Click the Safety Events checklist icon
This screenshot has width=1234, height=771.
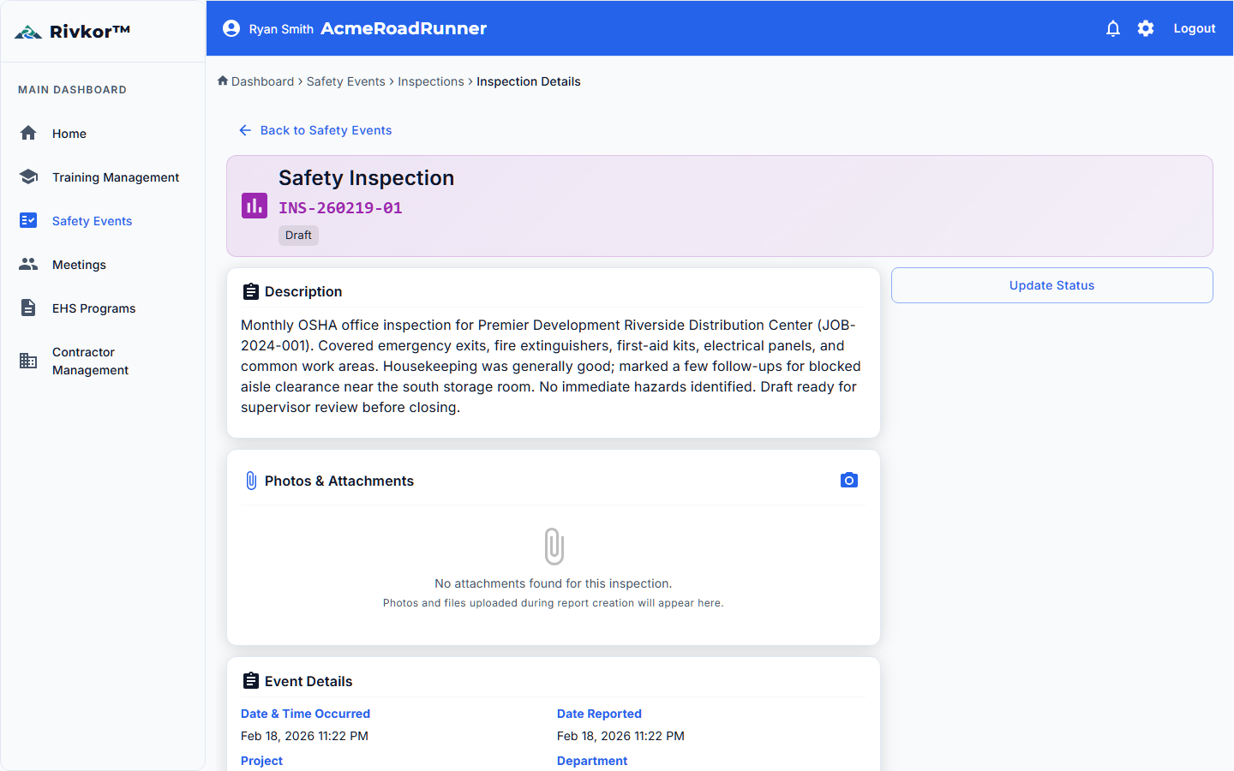click(28, 220)
